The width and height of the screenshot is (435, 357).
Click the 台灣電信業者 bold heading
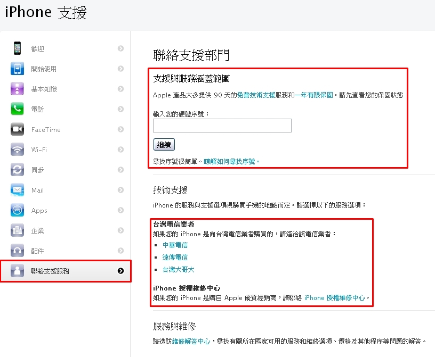coord(174,225)
